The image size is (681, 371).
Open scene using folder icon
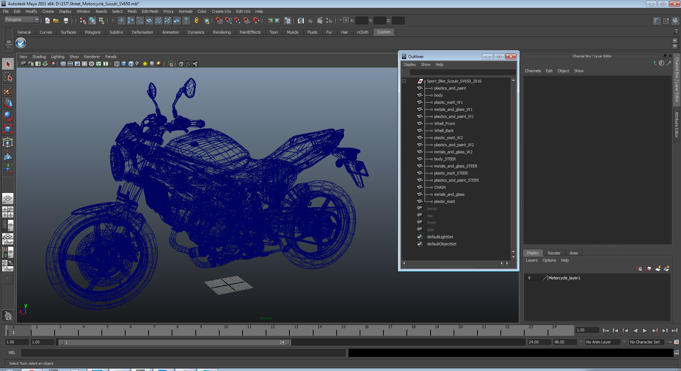(56, 21)
